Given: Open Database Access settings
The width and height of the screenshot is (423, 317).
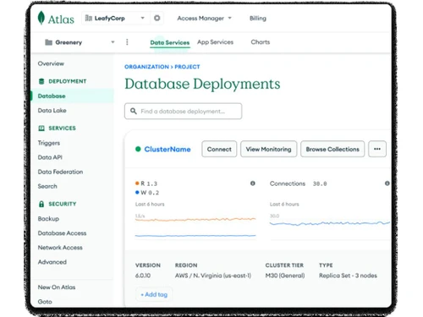Looking at the screenshot, I should [62, 233].
